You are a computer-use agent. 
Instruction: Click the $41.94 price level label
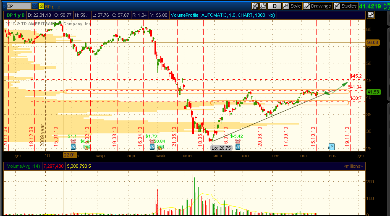(x=355, y=87)
